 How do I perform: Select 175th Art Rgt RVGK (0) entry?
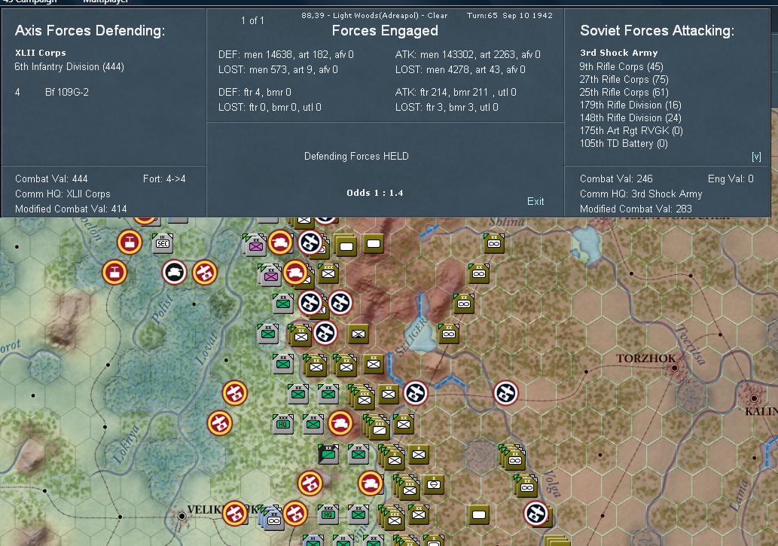point(631,130)
